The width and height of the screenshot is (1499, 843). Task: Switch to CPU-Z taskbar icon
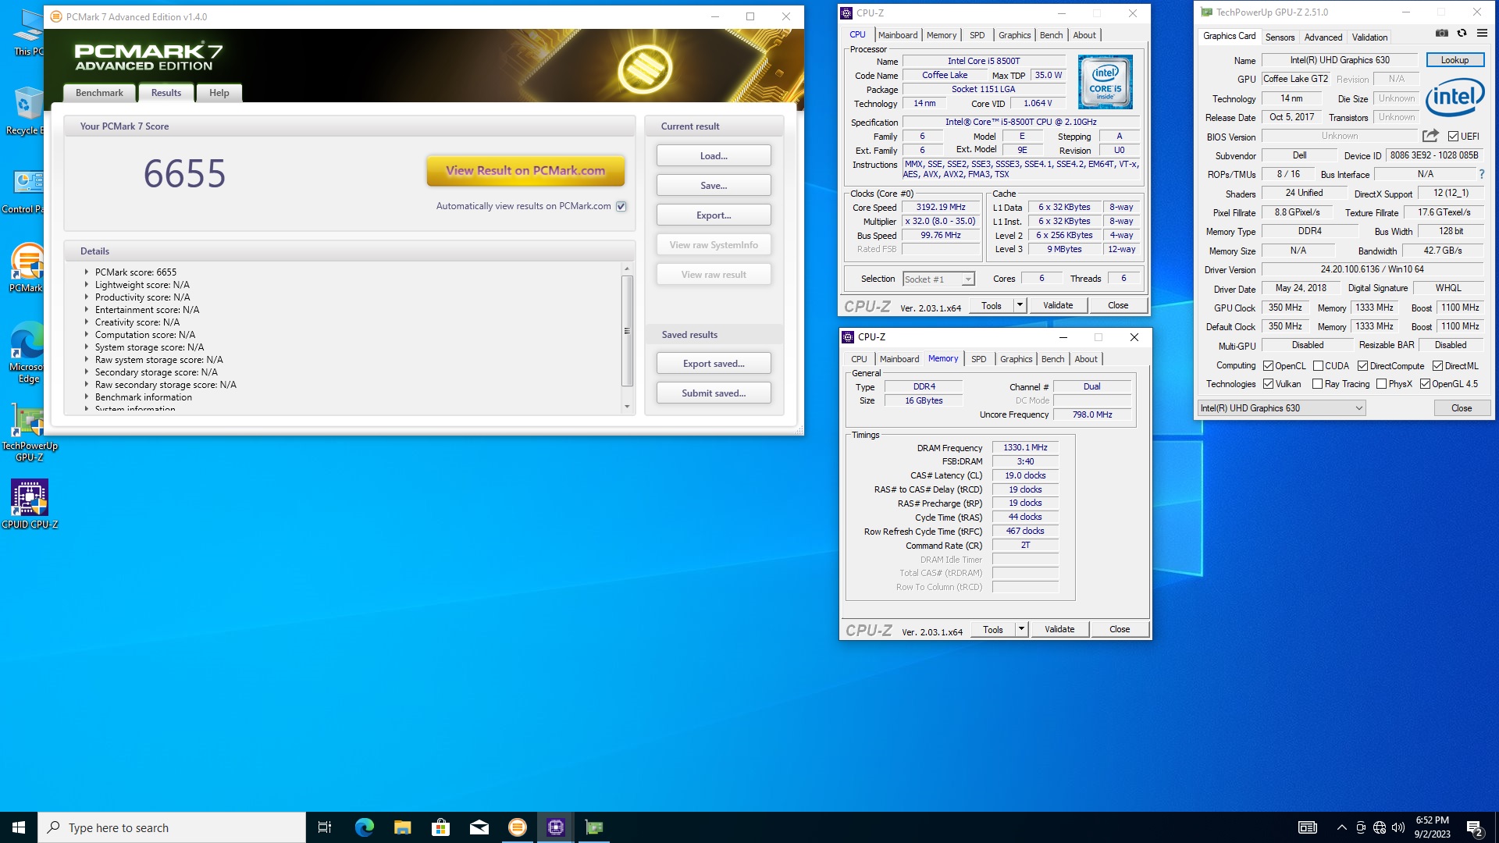pos(555,827)
